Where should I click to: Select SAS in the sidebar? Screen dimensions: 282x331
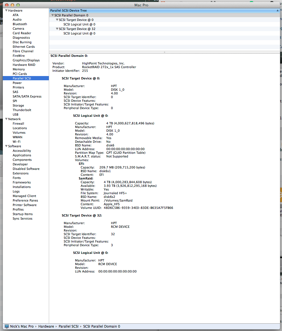[x=16, y=92]
